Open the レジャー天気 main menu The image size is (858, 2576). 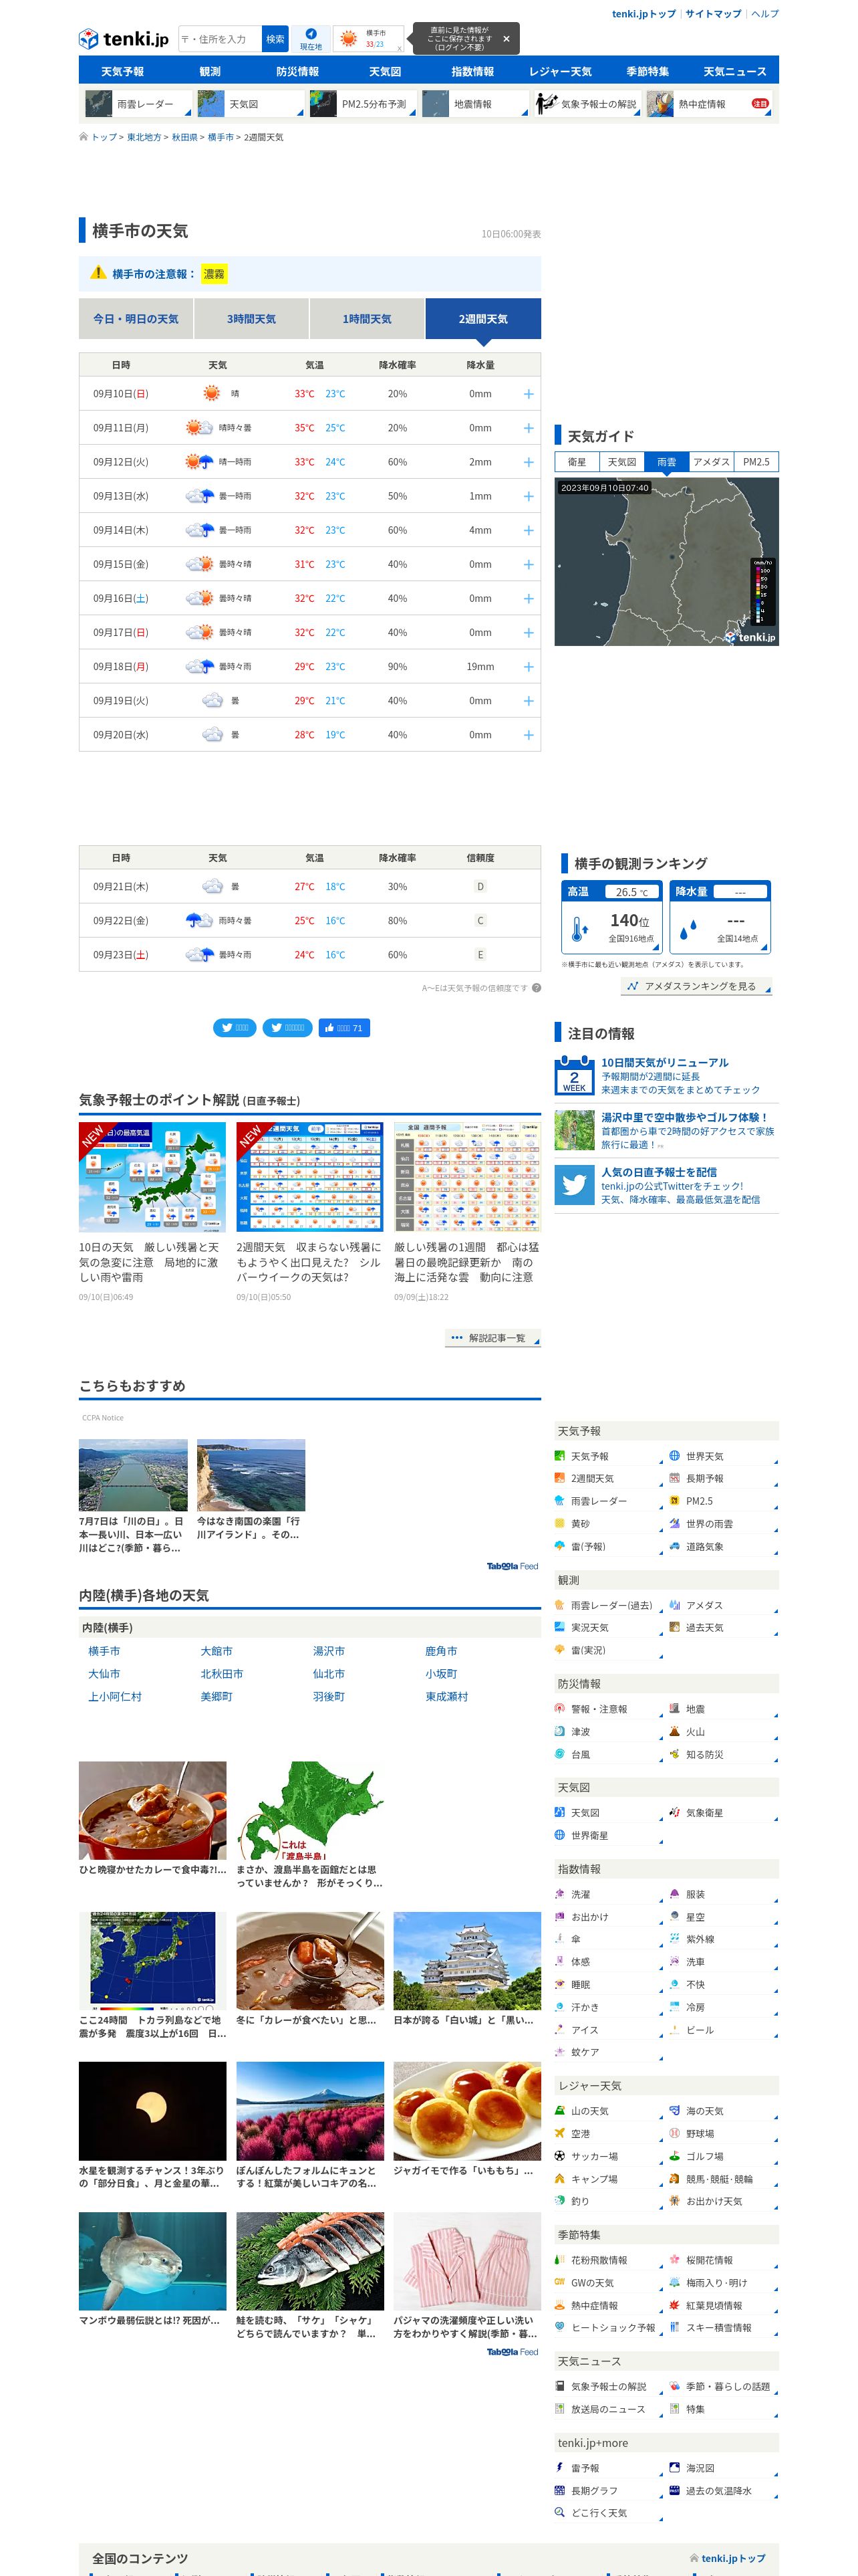pos(561,72)
